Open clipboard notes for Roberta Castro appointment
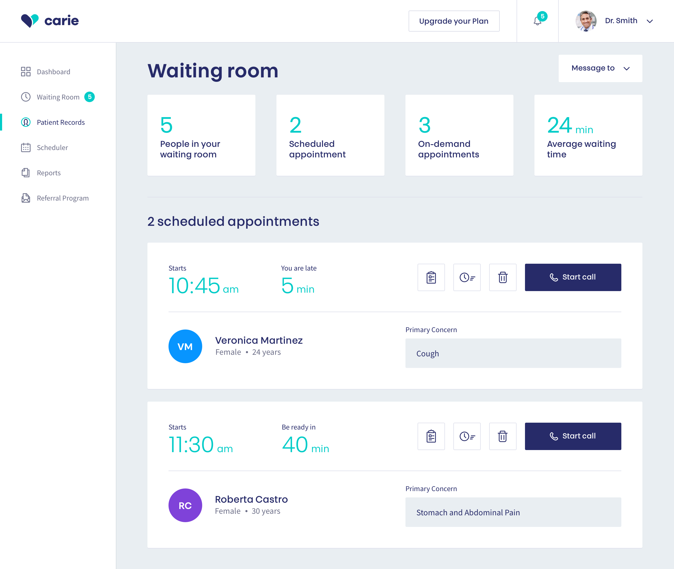674x569 pixels. tap(431, 436)
